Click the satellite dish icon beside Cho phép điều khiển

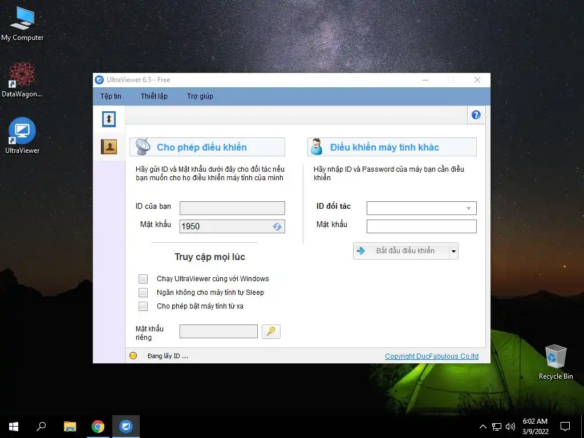point(143,147)
